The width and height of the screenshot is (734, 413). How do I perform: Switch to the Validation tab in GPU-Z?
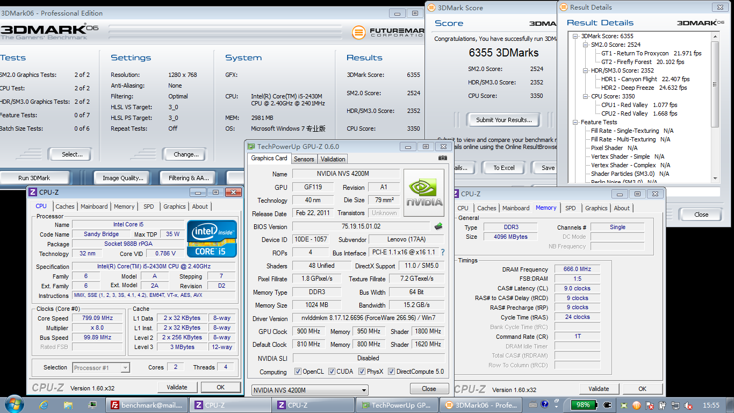click(333, 159)
